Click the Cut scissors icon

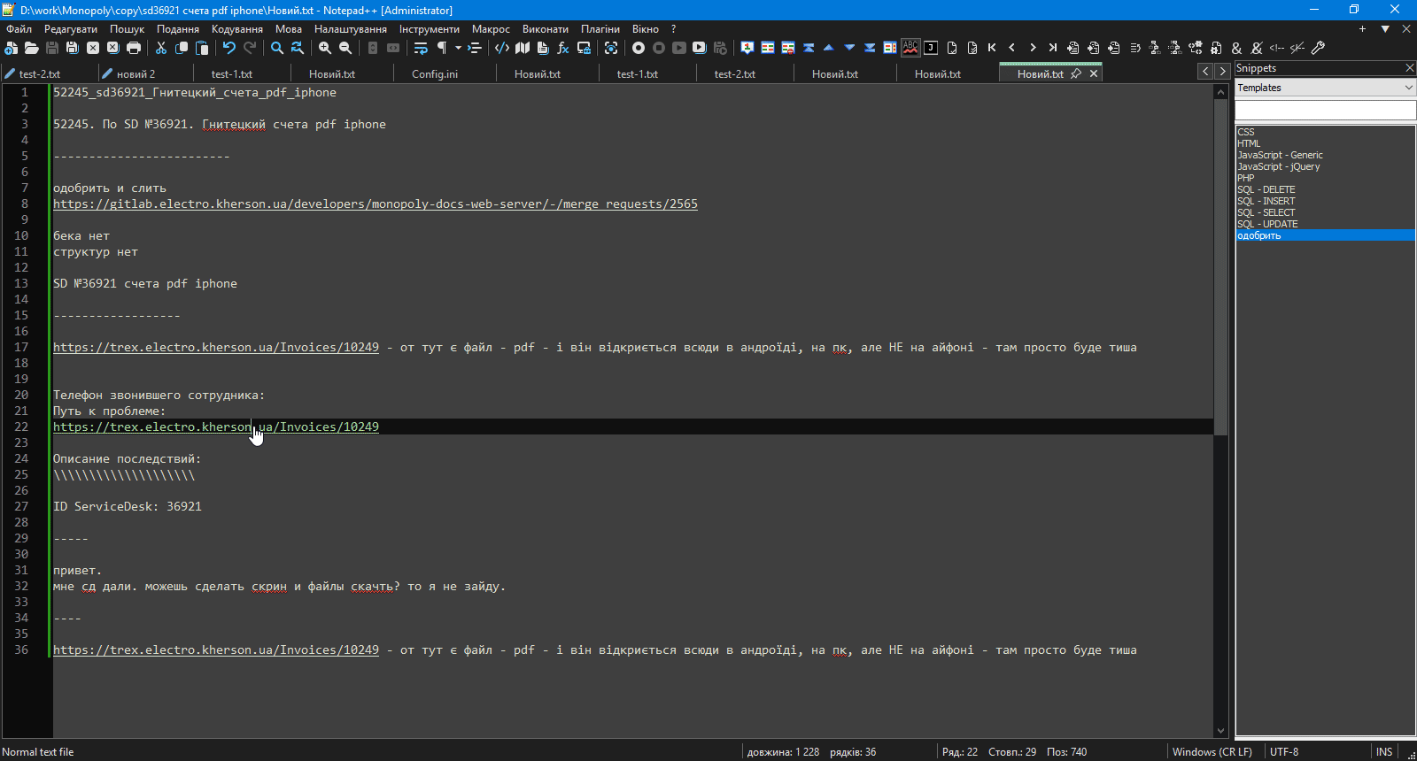[161, 48]
